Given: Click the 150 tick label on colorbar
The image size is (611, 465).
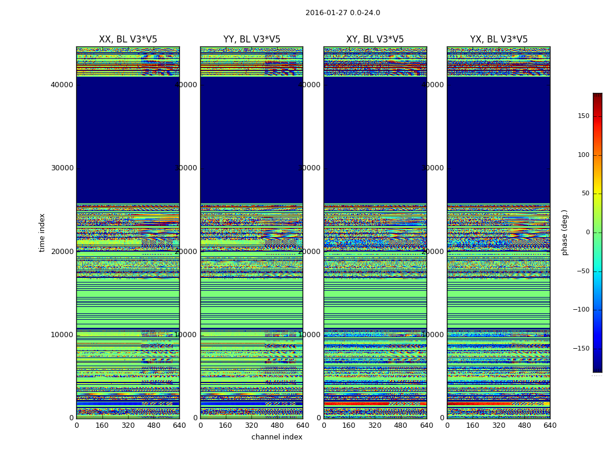Looking at the screenshot, I should pyautogui.click(x=583, y=116).
